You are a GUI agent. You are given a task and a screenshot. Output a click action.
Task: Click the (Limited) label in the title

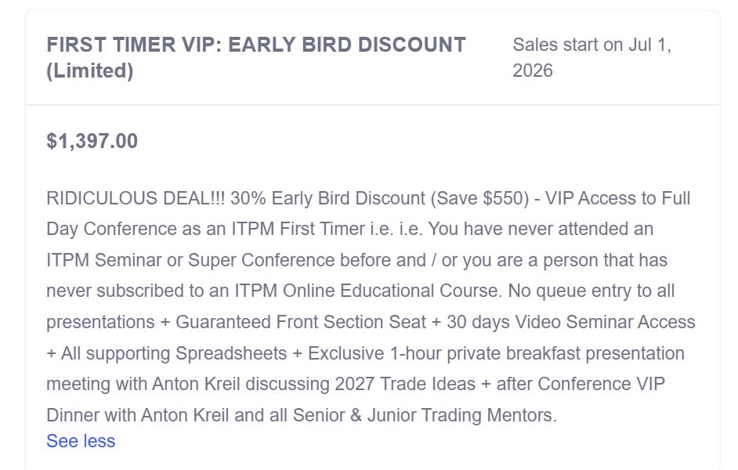90,70
